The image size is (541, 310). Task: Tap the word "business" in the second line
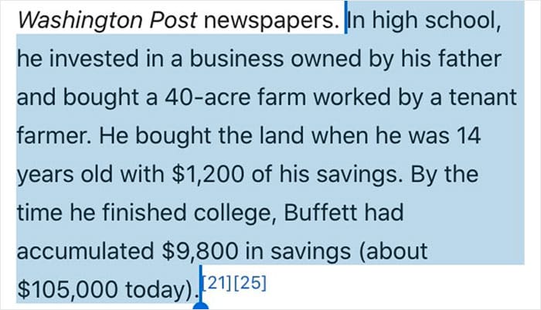(x=236, y=58)
